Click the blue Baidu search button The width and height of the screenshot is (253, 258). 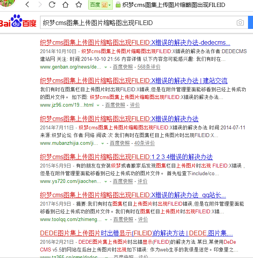tap(251, 22)
